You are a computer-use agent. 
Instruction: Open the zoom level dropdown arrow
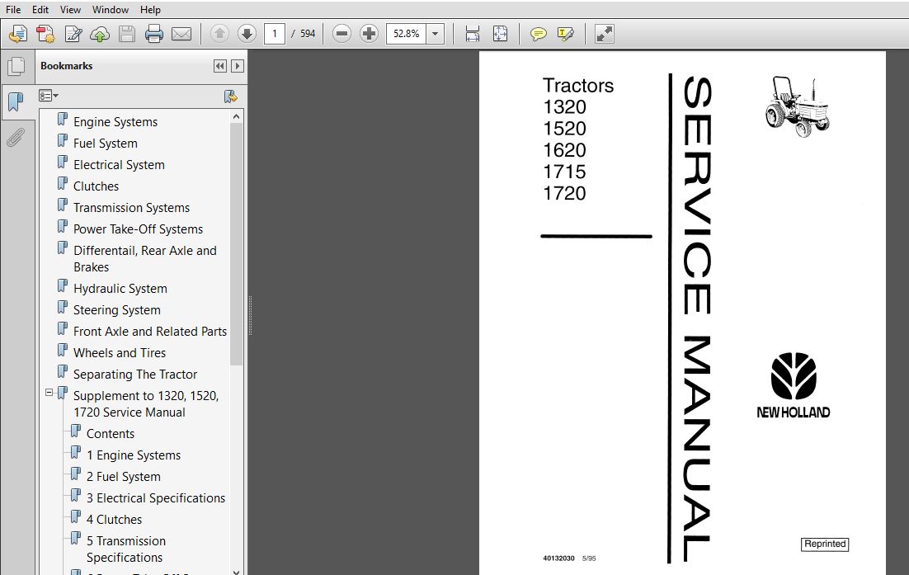(x=436, y=34)
